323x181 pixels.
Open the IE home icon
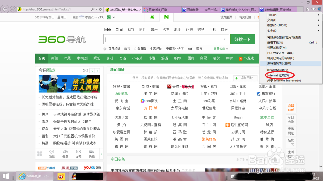pyautogui.click(x=307, y=9)
